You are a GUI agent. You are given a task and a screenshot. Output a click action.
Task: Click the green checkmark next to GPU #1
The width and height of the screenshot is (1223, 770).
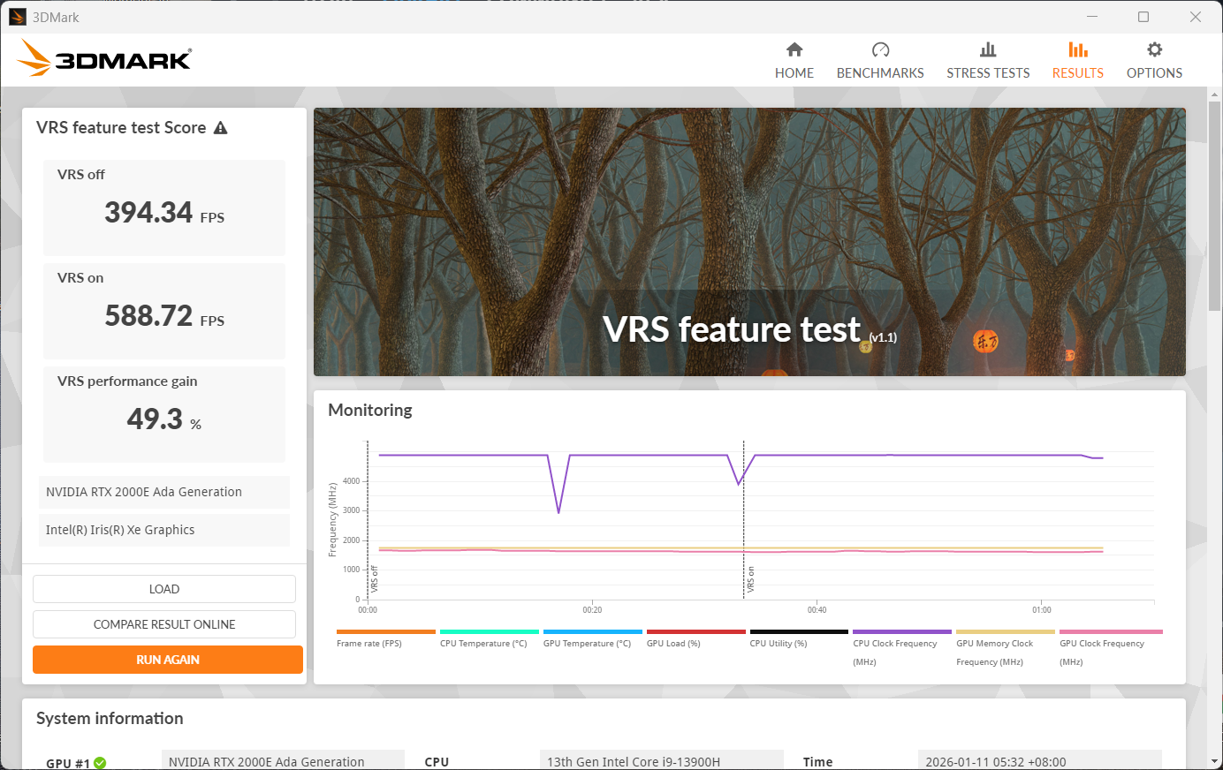click(100, 763)
